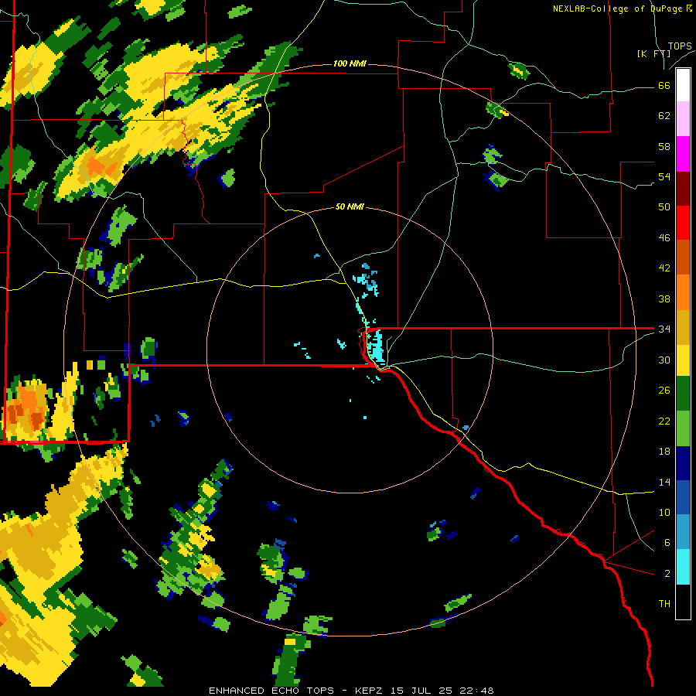Click the "15 JUL 25 22:48" timestamp
Image resolution: width=696 pixels, height=696 pixels.
coord(442,691)
